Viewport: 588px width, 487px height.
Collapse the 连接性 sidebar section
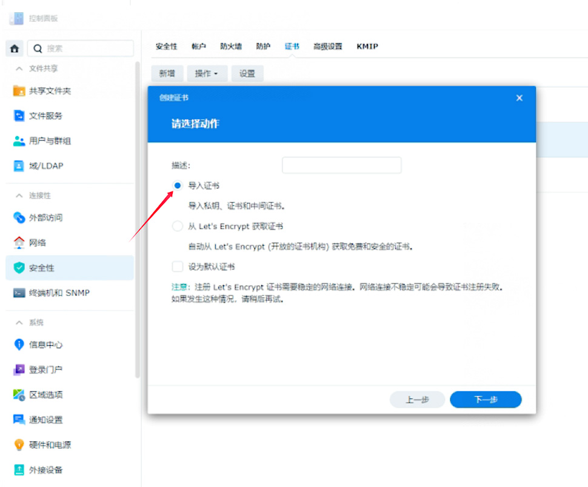19,196
